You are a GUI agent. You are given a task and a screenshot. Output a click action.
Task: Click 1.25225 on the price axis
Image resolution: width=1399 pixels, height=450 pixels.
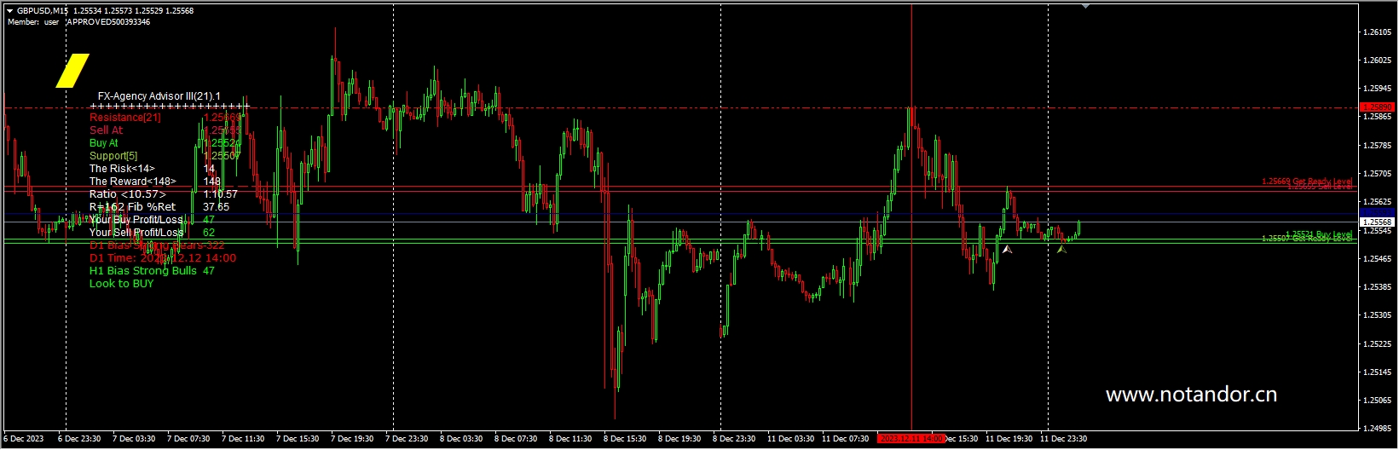(x=1378, y=344)
